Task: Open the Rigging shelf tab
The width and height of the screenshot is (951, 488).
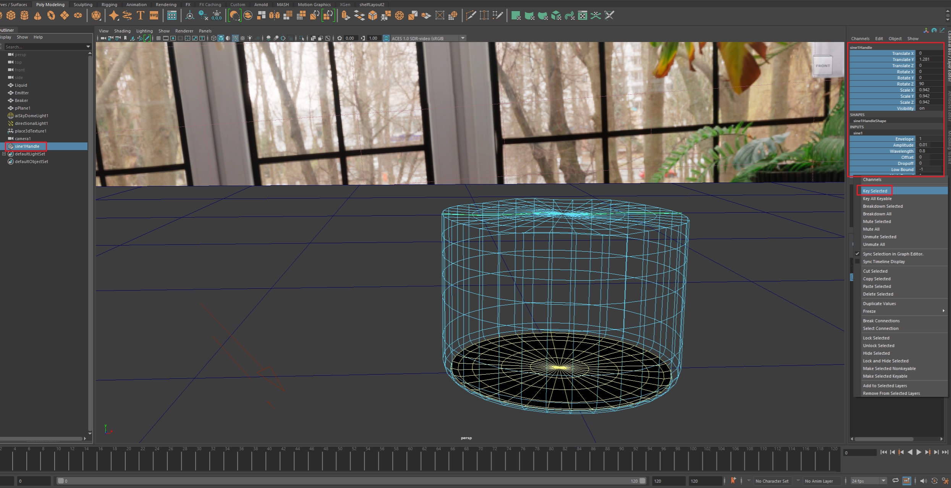Action: coord(109,5)
